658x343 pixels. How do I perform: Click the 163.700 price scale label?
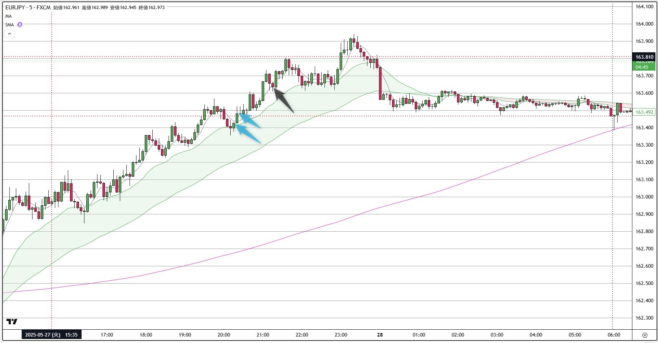tap(644, 76)
